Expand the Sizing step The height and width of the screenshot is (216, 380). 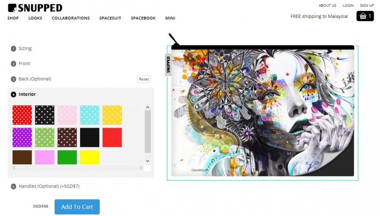point(25,48)
